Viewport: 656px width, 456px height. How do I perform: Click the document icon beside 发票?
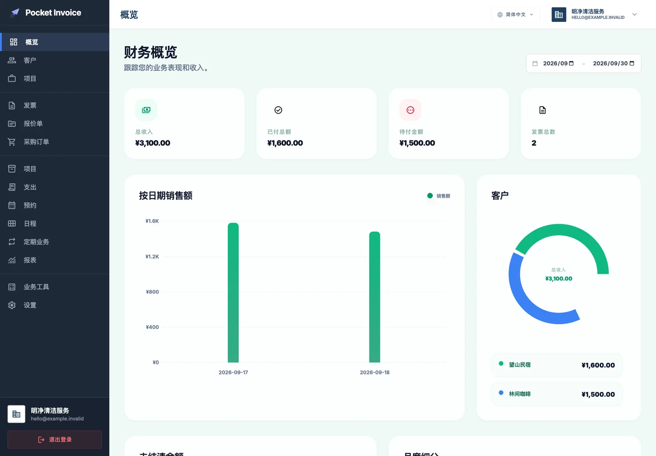(x=12, y=105)
